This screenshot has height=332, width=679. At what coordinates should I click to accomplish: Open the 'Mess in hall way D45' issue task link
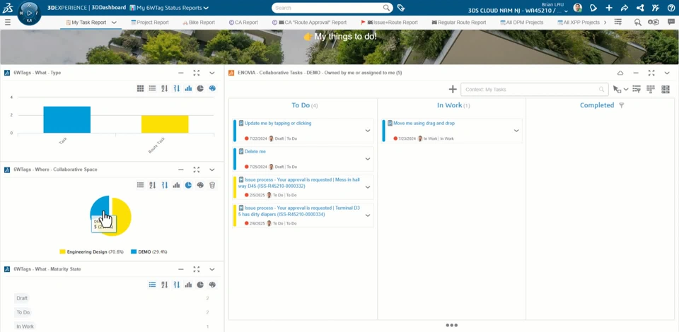click(x=298, y=182)
